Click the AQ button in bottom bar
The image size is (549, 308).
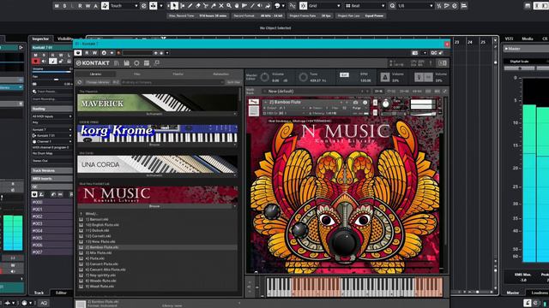[x=44, y=303]
